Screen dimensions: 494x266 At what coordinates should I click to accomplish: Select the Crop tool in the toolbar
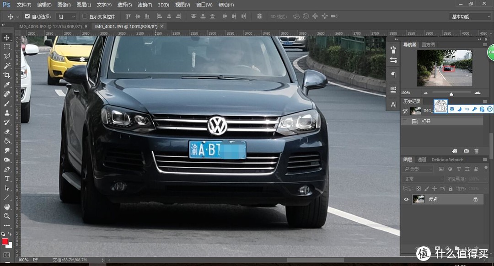tap(7, 75)
